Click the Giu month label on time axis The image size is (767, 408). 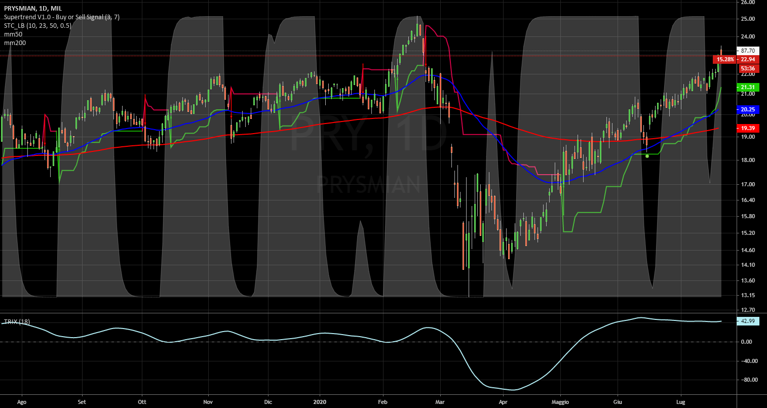(618, 402)
